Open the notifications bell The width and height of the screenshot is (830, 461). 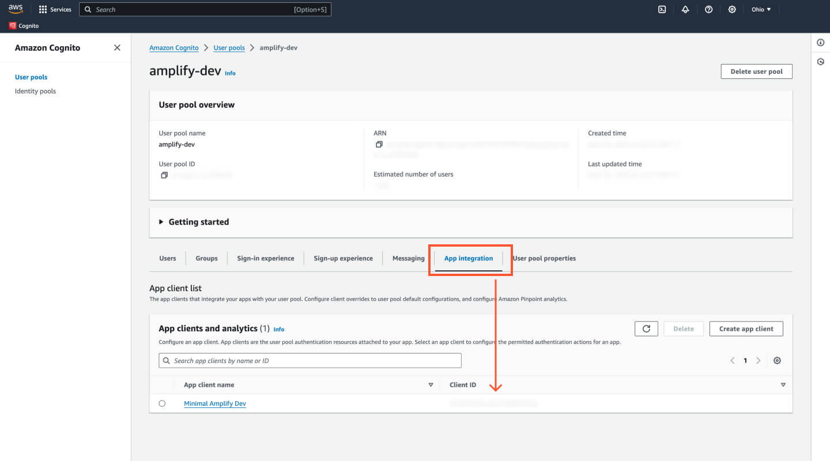click(x=685, y=9)
